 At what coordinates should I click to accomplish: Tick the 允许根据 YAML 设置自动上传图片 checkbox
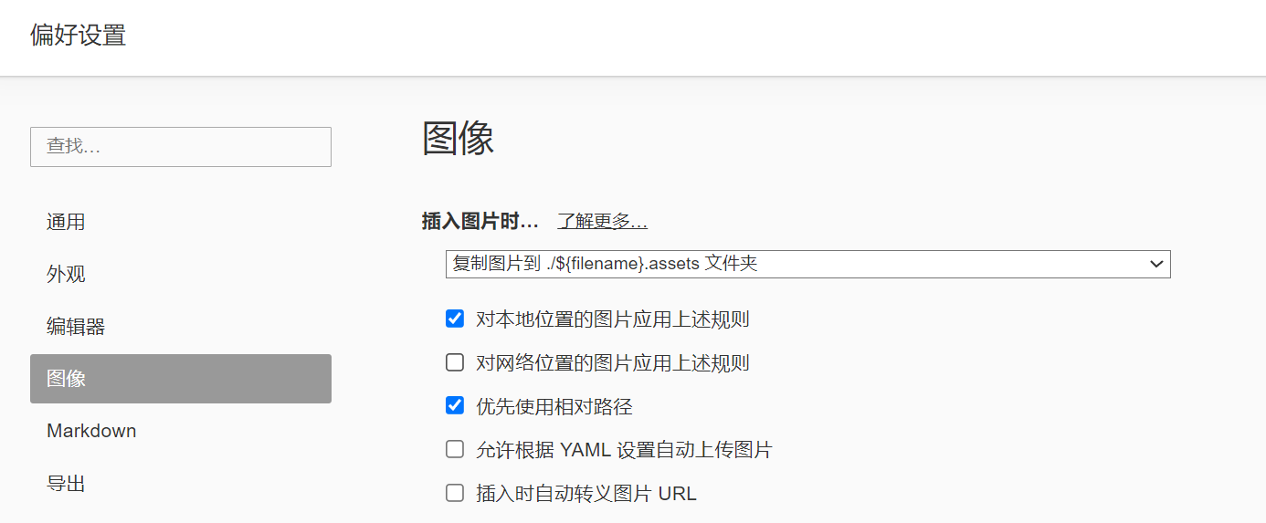(x=455, y=450)
